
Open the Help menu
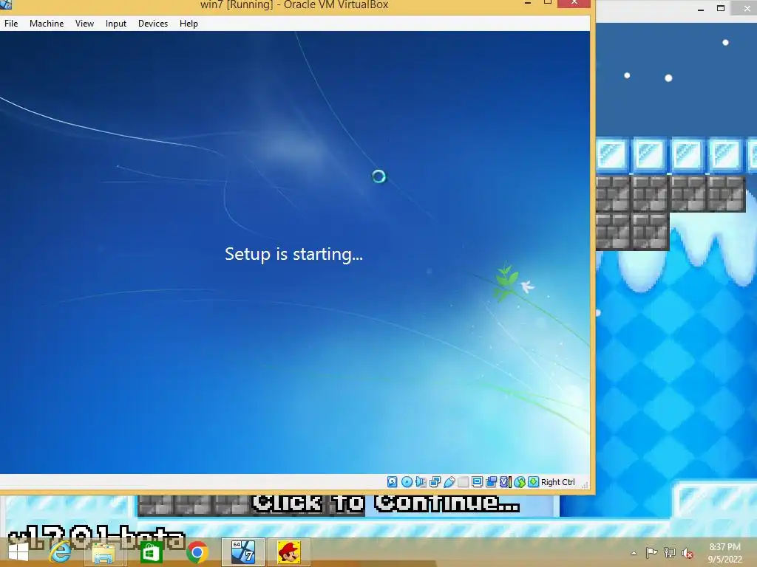point(189,24)
